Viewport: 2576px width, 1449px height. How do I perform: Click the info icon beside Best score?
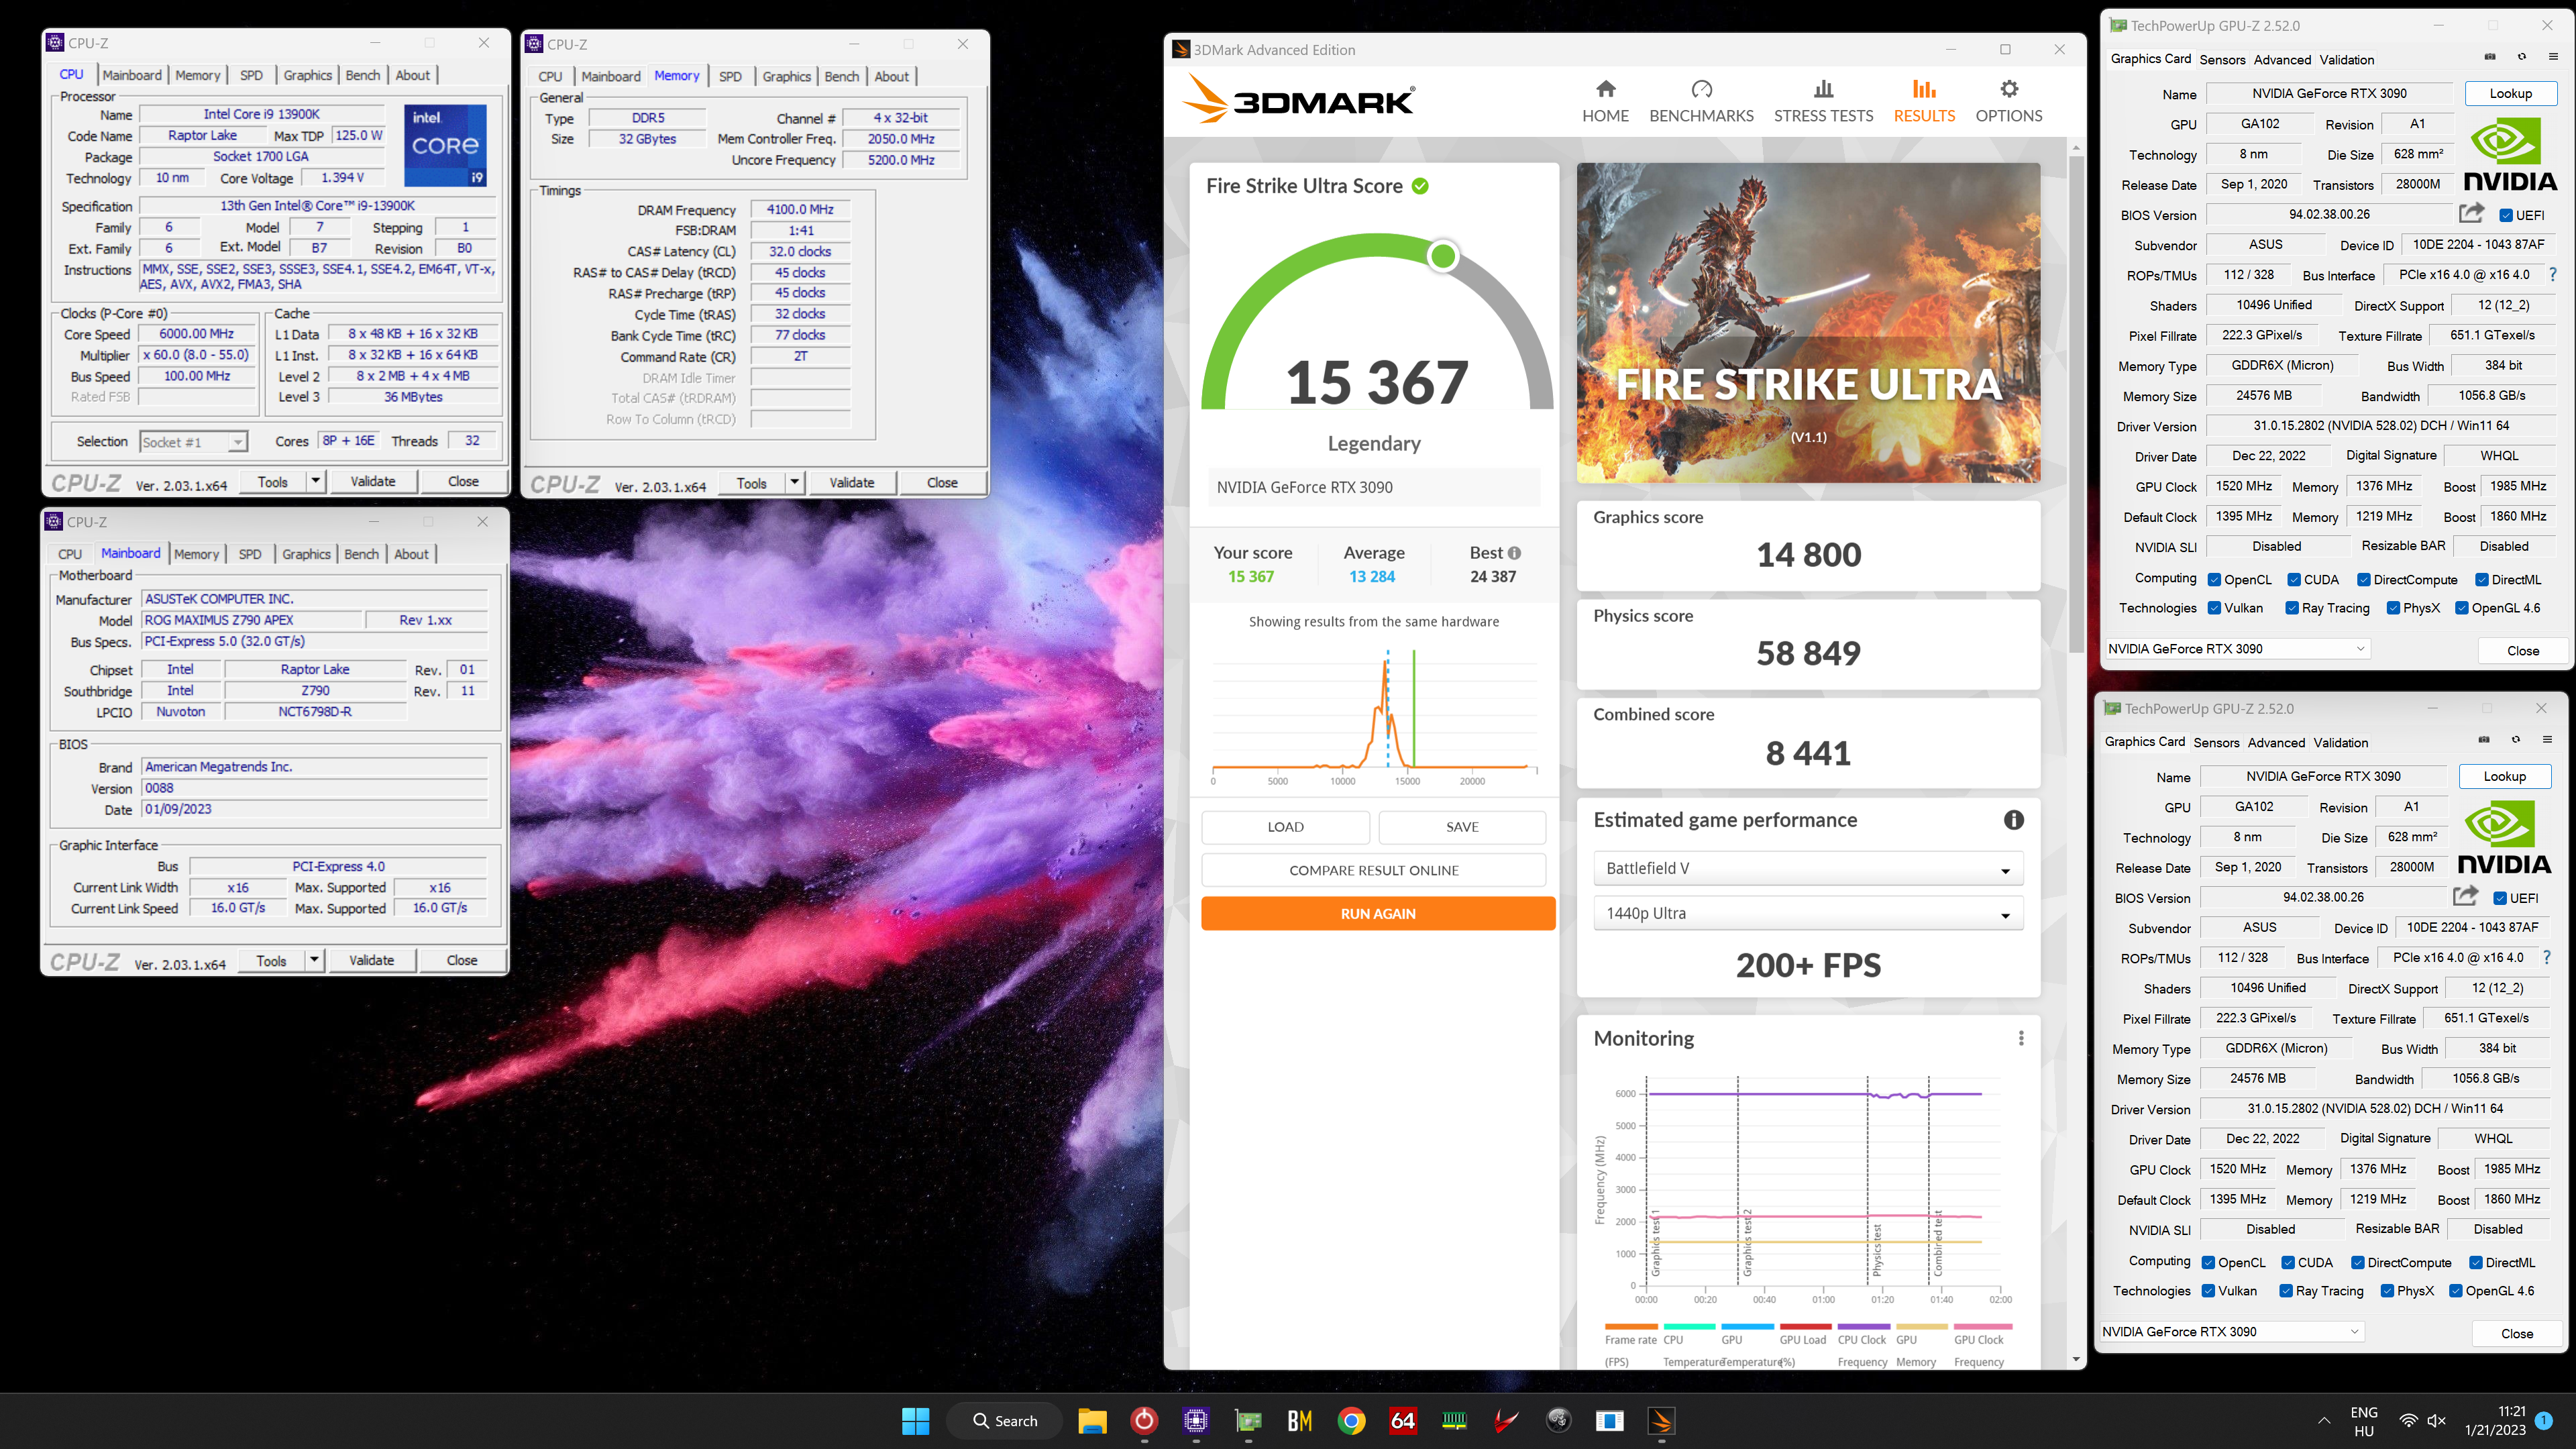(1514, 553)
